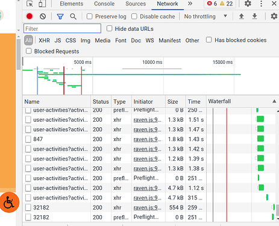Screen dimensions: 279x226
Task: Open raven.js initiator link in 554 B row
Action: 147,207
